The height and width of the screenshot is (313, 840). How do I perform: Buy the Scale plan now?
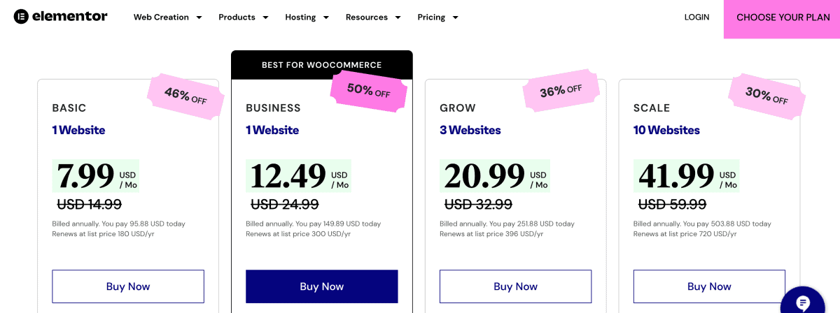[x=709, y=286]
